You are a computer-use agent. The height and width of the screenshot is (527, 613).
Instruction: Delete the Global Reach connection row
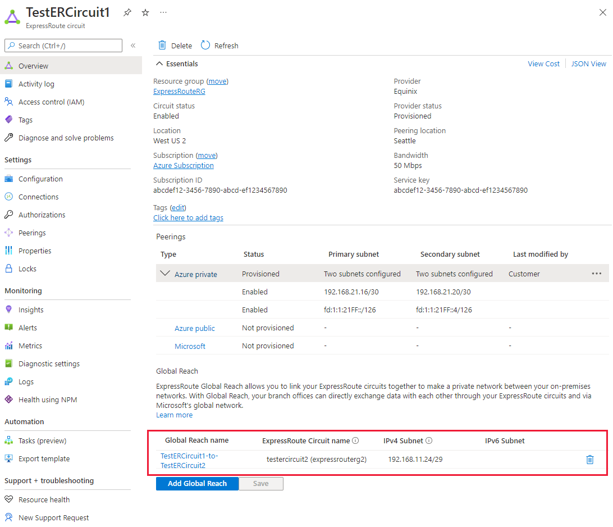pyautogui.click(x=590, y=460)
